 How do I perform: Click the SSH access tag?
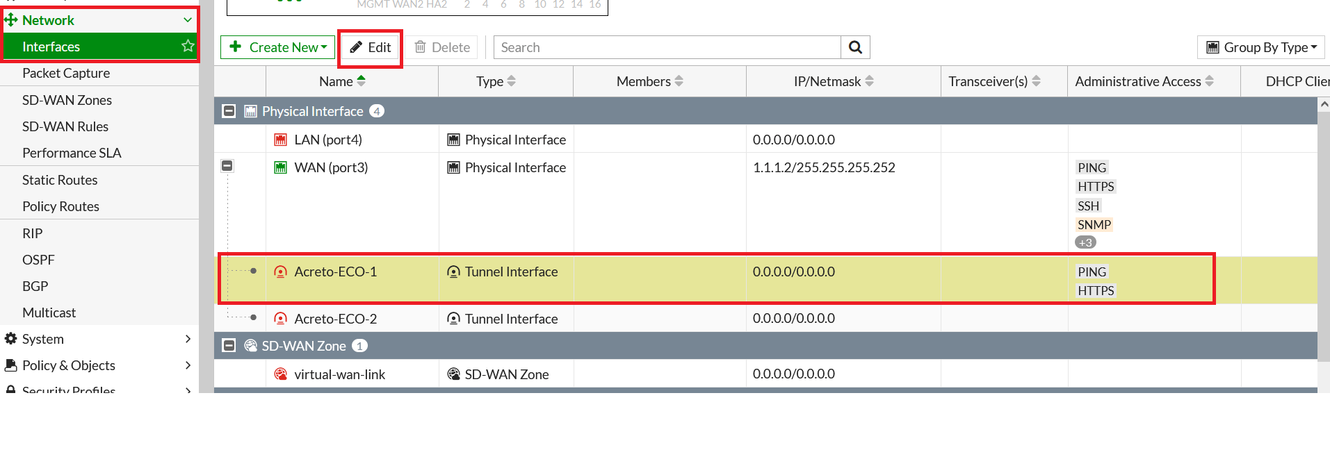click(1088, 206)
